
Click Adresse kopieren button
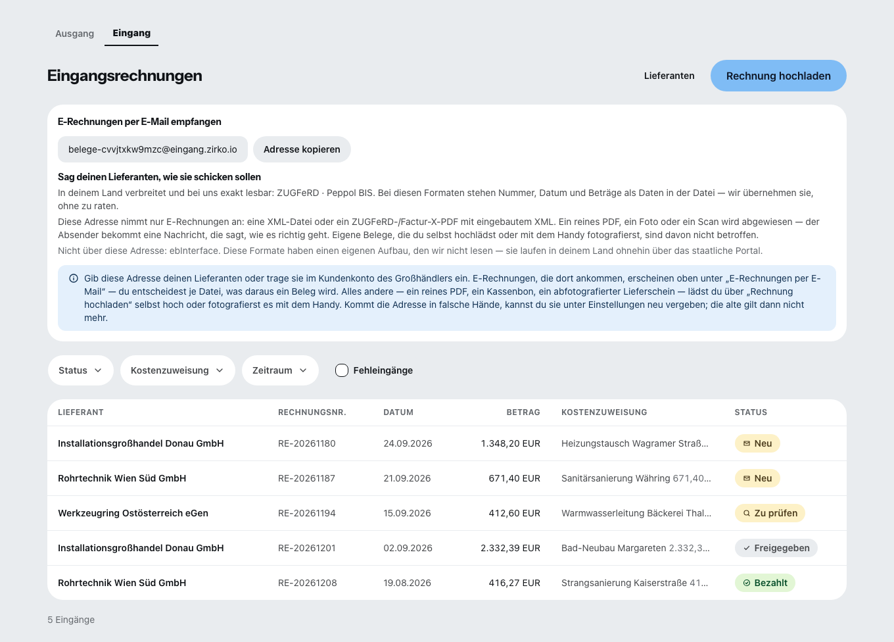302,149
